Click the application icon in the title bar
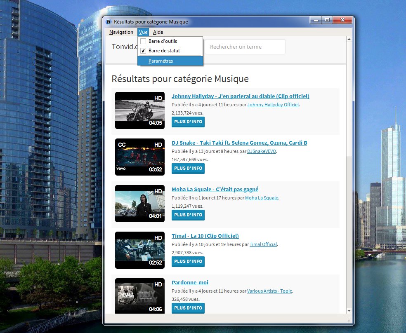This screenshot has height=333, width=406. [109, 22]
